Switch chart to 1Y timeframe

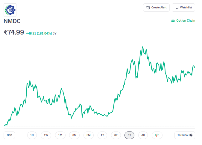click(102, 135)
